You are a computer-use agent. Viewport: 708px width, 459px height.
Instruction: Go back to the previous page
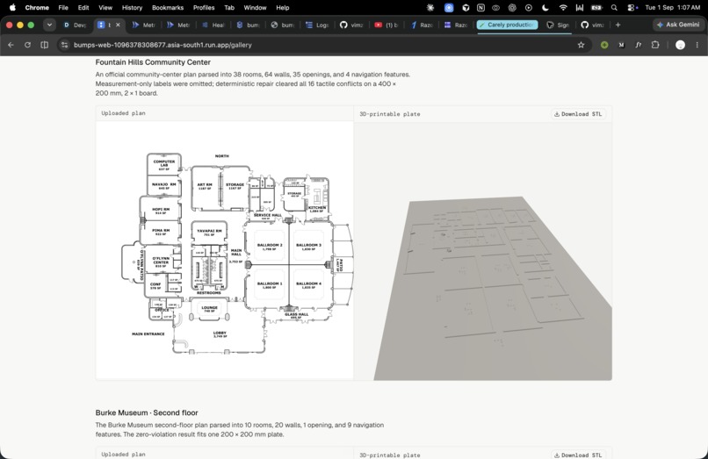tap(11, 45)
